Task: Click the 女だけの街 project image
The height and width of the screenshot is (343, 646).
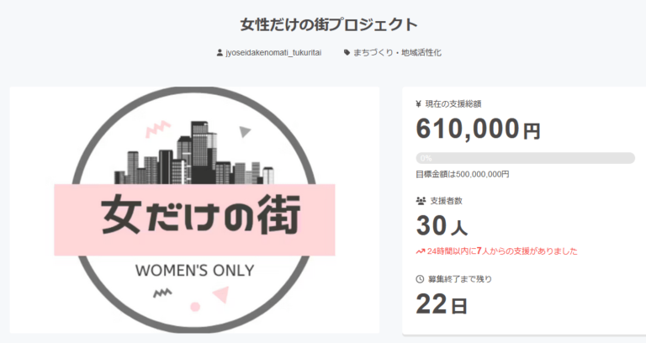Action: coord(194,210)
